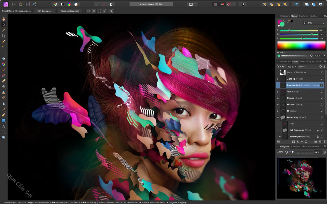
Task: Select the Blur drop tool
Action: point(4,104)
